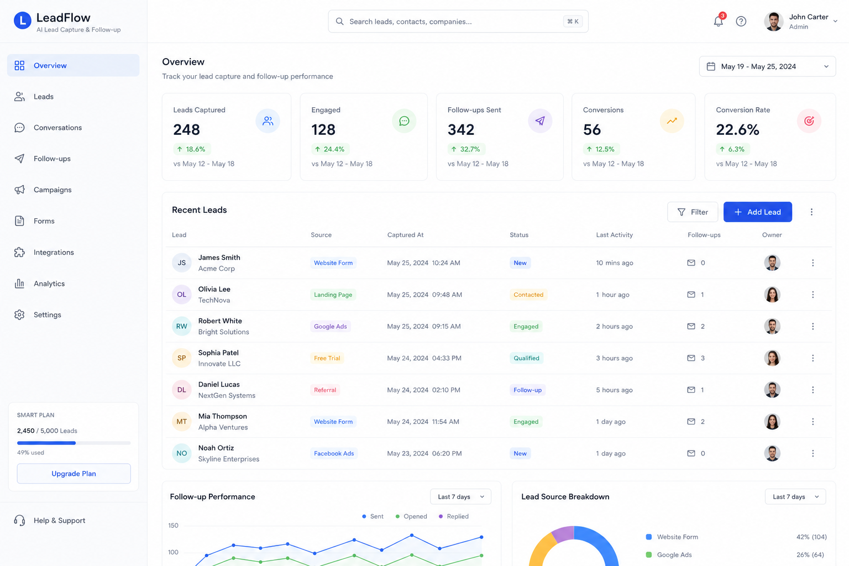This screenshot has width=849, height=566.
Task: Open the Campaigns section
Action: (x=73, y=190)
